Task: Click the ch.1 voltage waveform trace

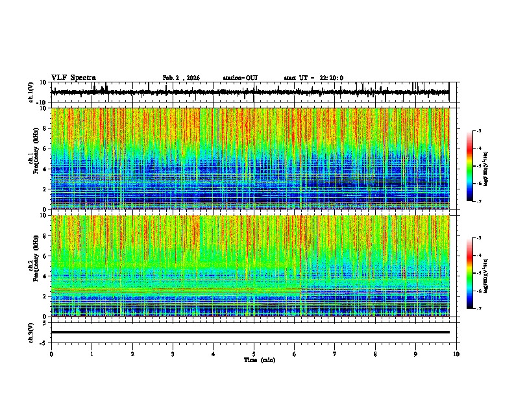Action: tap(250, 92)
